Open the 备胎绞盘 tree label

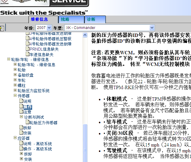(x=25, y=75)
